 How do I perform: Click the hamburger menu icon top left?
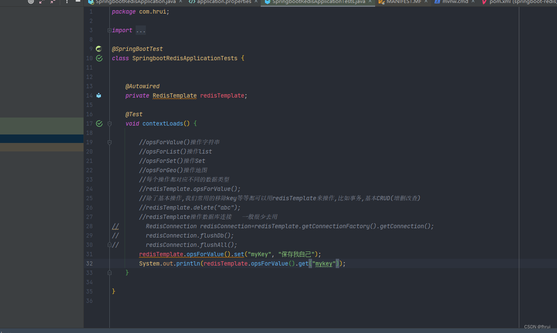click(x=78, y=2)
